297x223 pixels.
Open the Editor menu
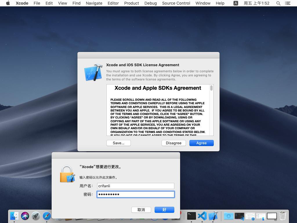click(x=113, y=3)
